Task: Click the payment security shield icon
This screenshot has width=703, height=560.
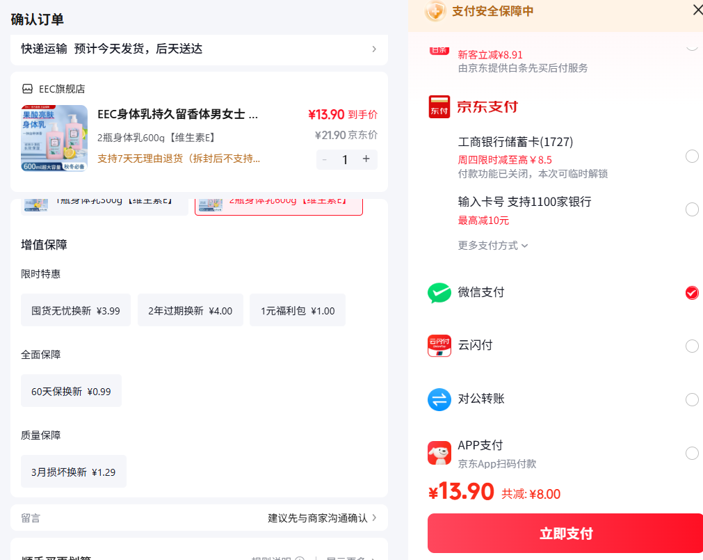Action: click(x=435, y=10)
